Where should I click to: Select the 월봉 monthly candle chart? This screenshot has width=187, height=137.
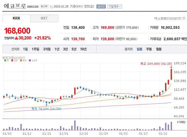159,49
